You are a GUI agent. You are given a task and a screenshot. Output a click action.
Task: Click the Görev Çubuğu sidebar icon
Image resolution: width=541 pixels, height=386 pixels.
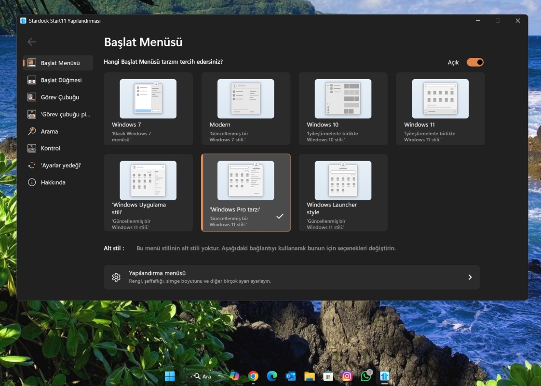coord(32,97)
